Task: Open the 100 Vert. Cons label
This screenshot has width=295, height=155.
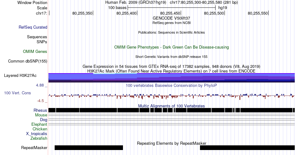Action: [17, 93]
